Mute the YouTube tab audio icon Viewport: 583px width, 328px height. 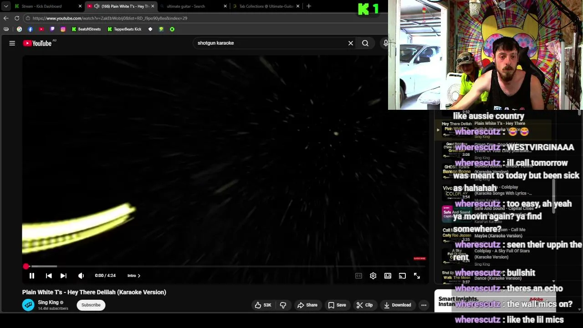click(97, 6)
